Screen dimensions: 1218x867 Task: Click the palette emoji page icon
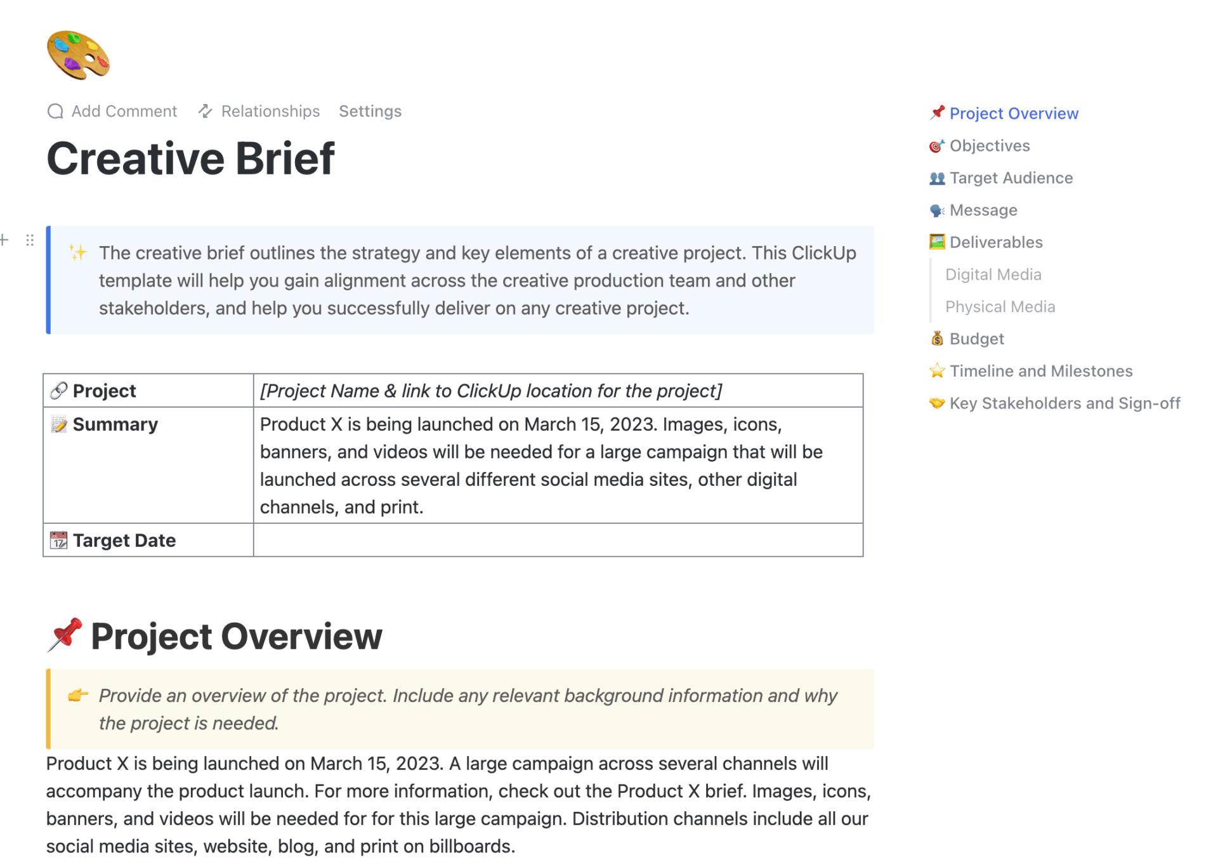coord(77,56)
